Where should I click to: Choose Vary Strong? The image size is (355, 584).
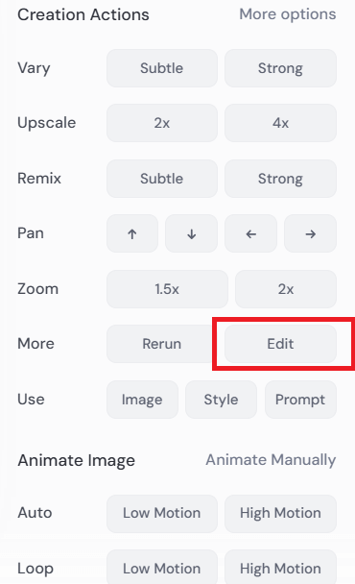point(280,68)
